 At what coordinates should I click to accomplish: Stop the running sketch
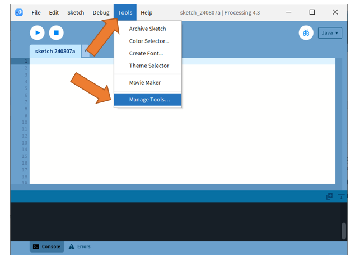pyautogui.click(x=56, y=33)
